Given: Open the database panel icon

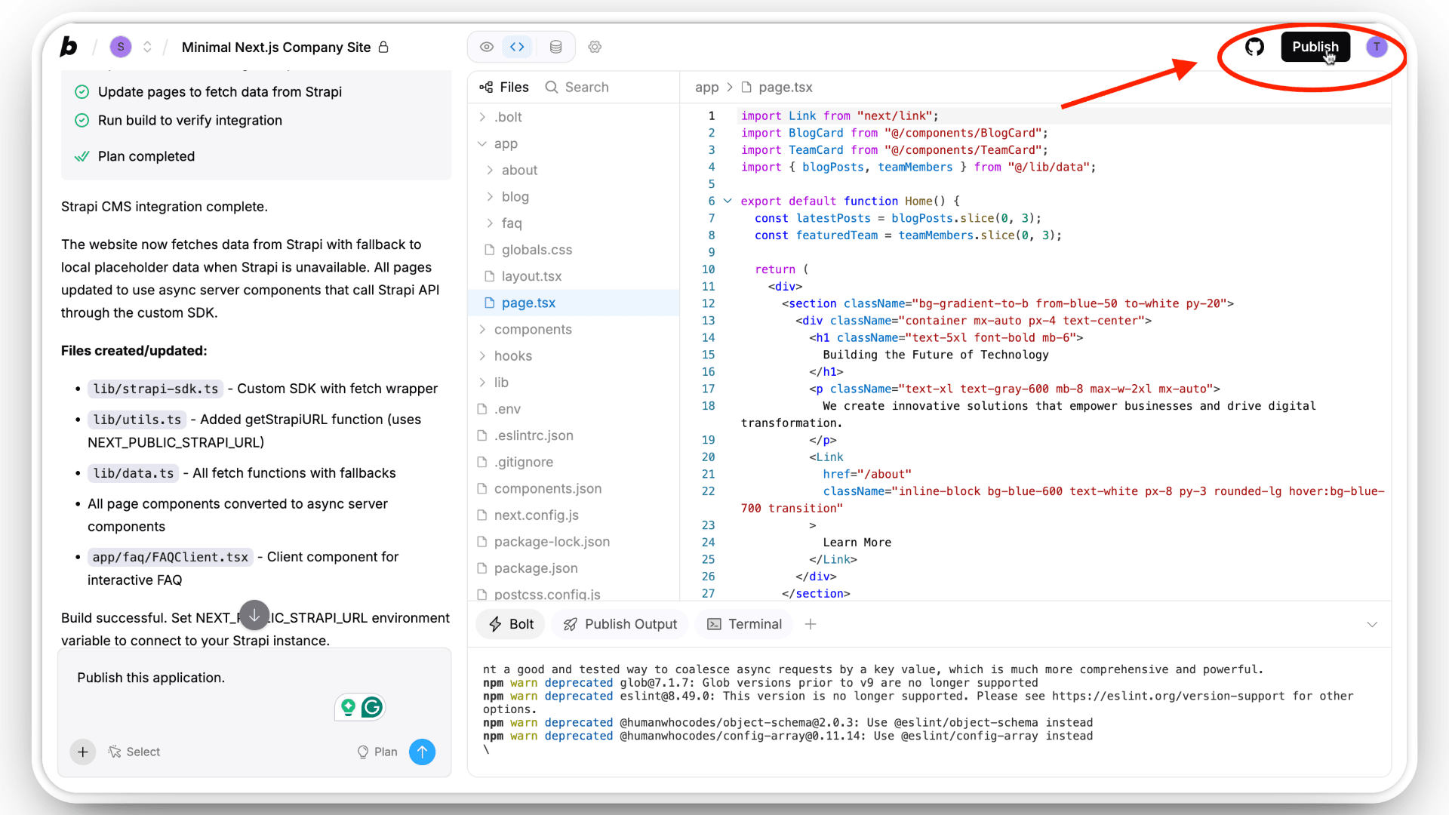Looking at the screenshot, I should [x=556, y=47].
